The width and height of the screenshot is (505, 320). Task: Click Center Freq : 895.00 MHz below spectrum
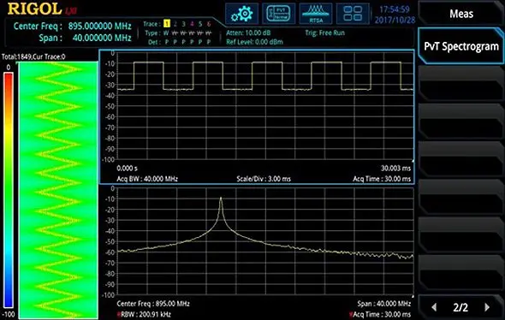click(153, 304)
